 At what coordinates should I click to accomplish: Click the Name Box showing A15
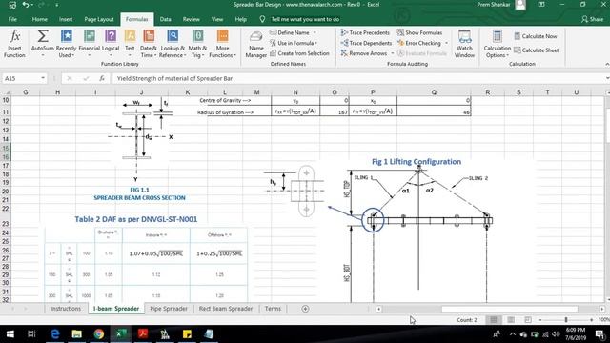[x=20, y=78]
